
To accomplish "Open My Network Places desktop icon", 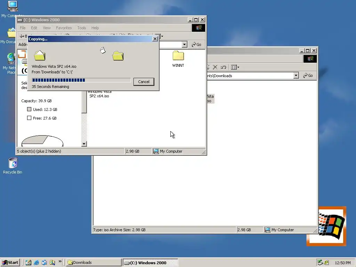I will pyautogui.click(x=10, y=63).
